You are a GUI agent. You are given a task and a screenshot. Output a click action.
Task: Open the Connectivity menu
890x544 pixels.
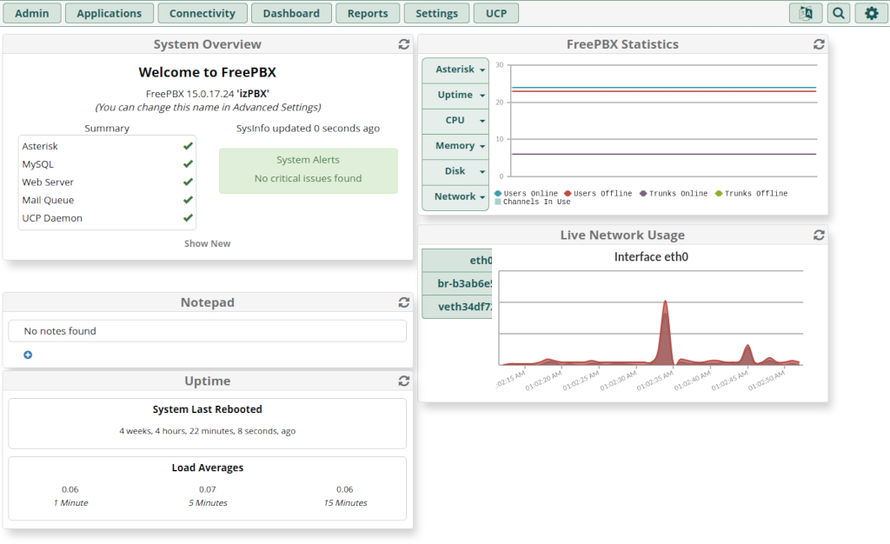coord(202,13)
